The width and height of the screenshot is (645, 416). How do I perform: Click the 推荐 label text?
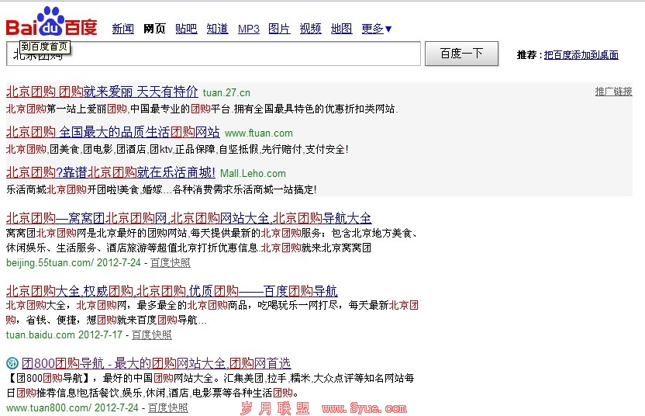coord(526,55)
